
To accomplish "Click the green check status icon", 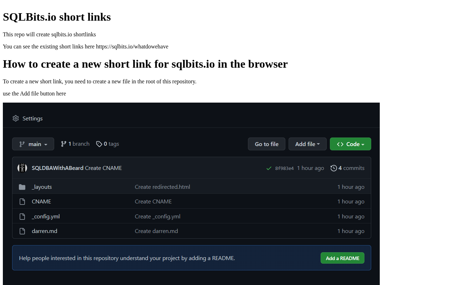I will point(269,168).
